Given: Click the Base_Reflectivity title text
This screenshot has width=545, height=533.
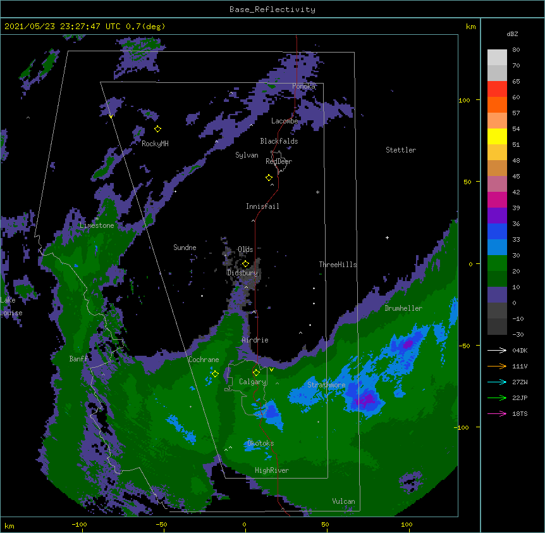Looking at the screenshot, I should [272, 9].
